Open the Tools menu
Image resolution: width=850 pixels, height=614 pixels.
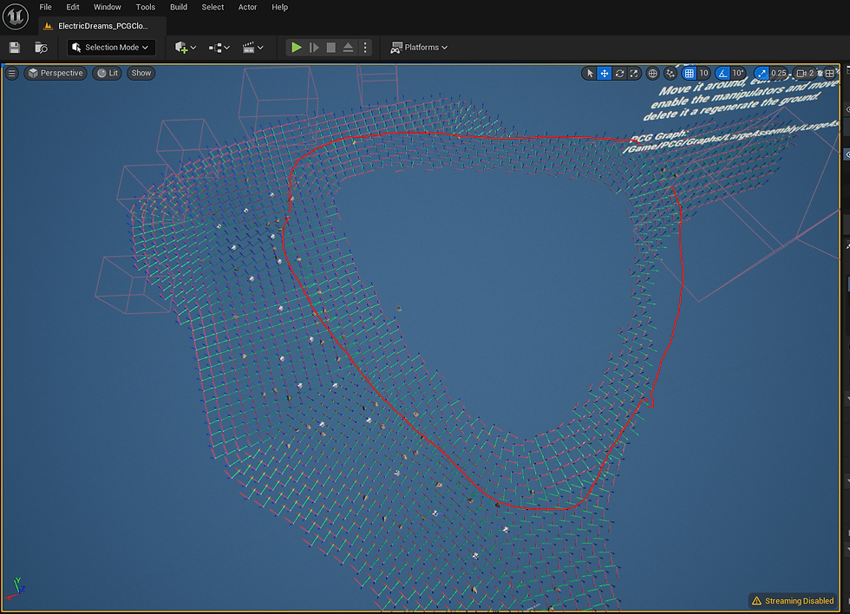pos(146,7)
